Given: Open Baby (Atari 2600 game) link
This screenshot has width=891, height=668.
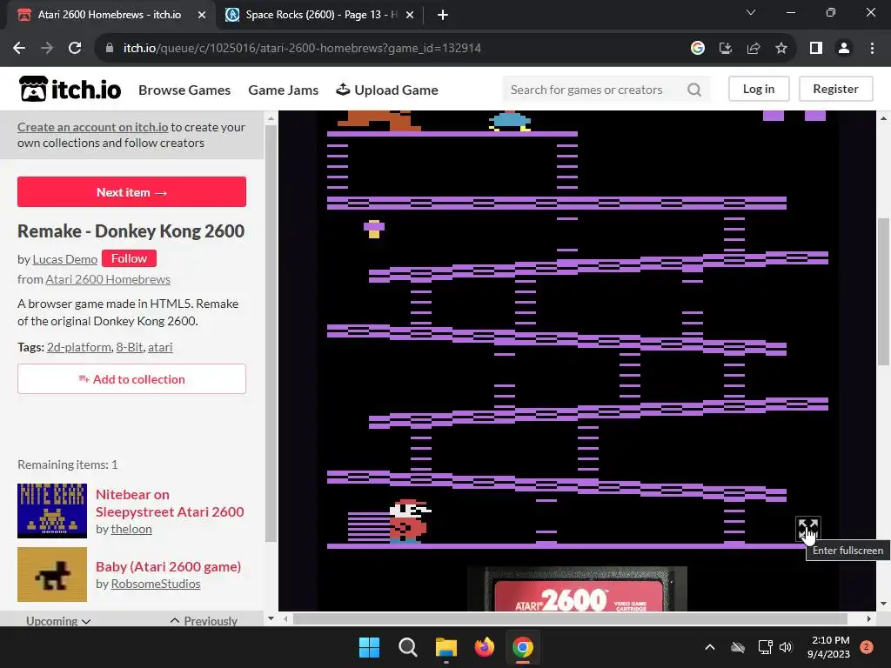Looking at the screenshot, I should [168, 566].
